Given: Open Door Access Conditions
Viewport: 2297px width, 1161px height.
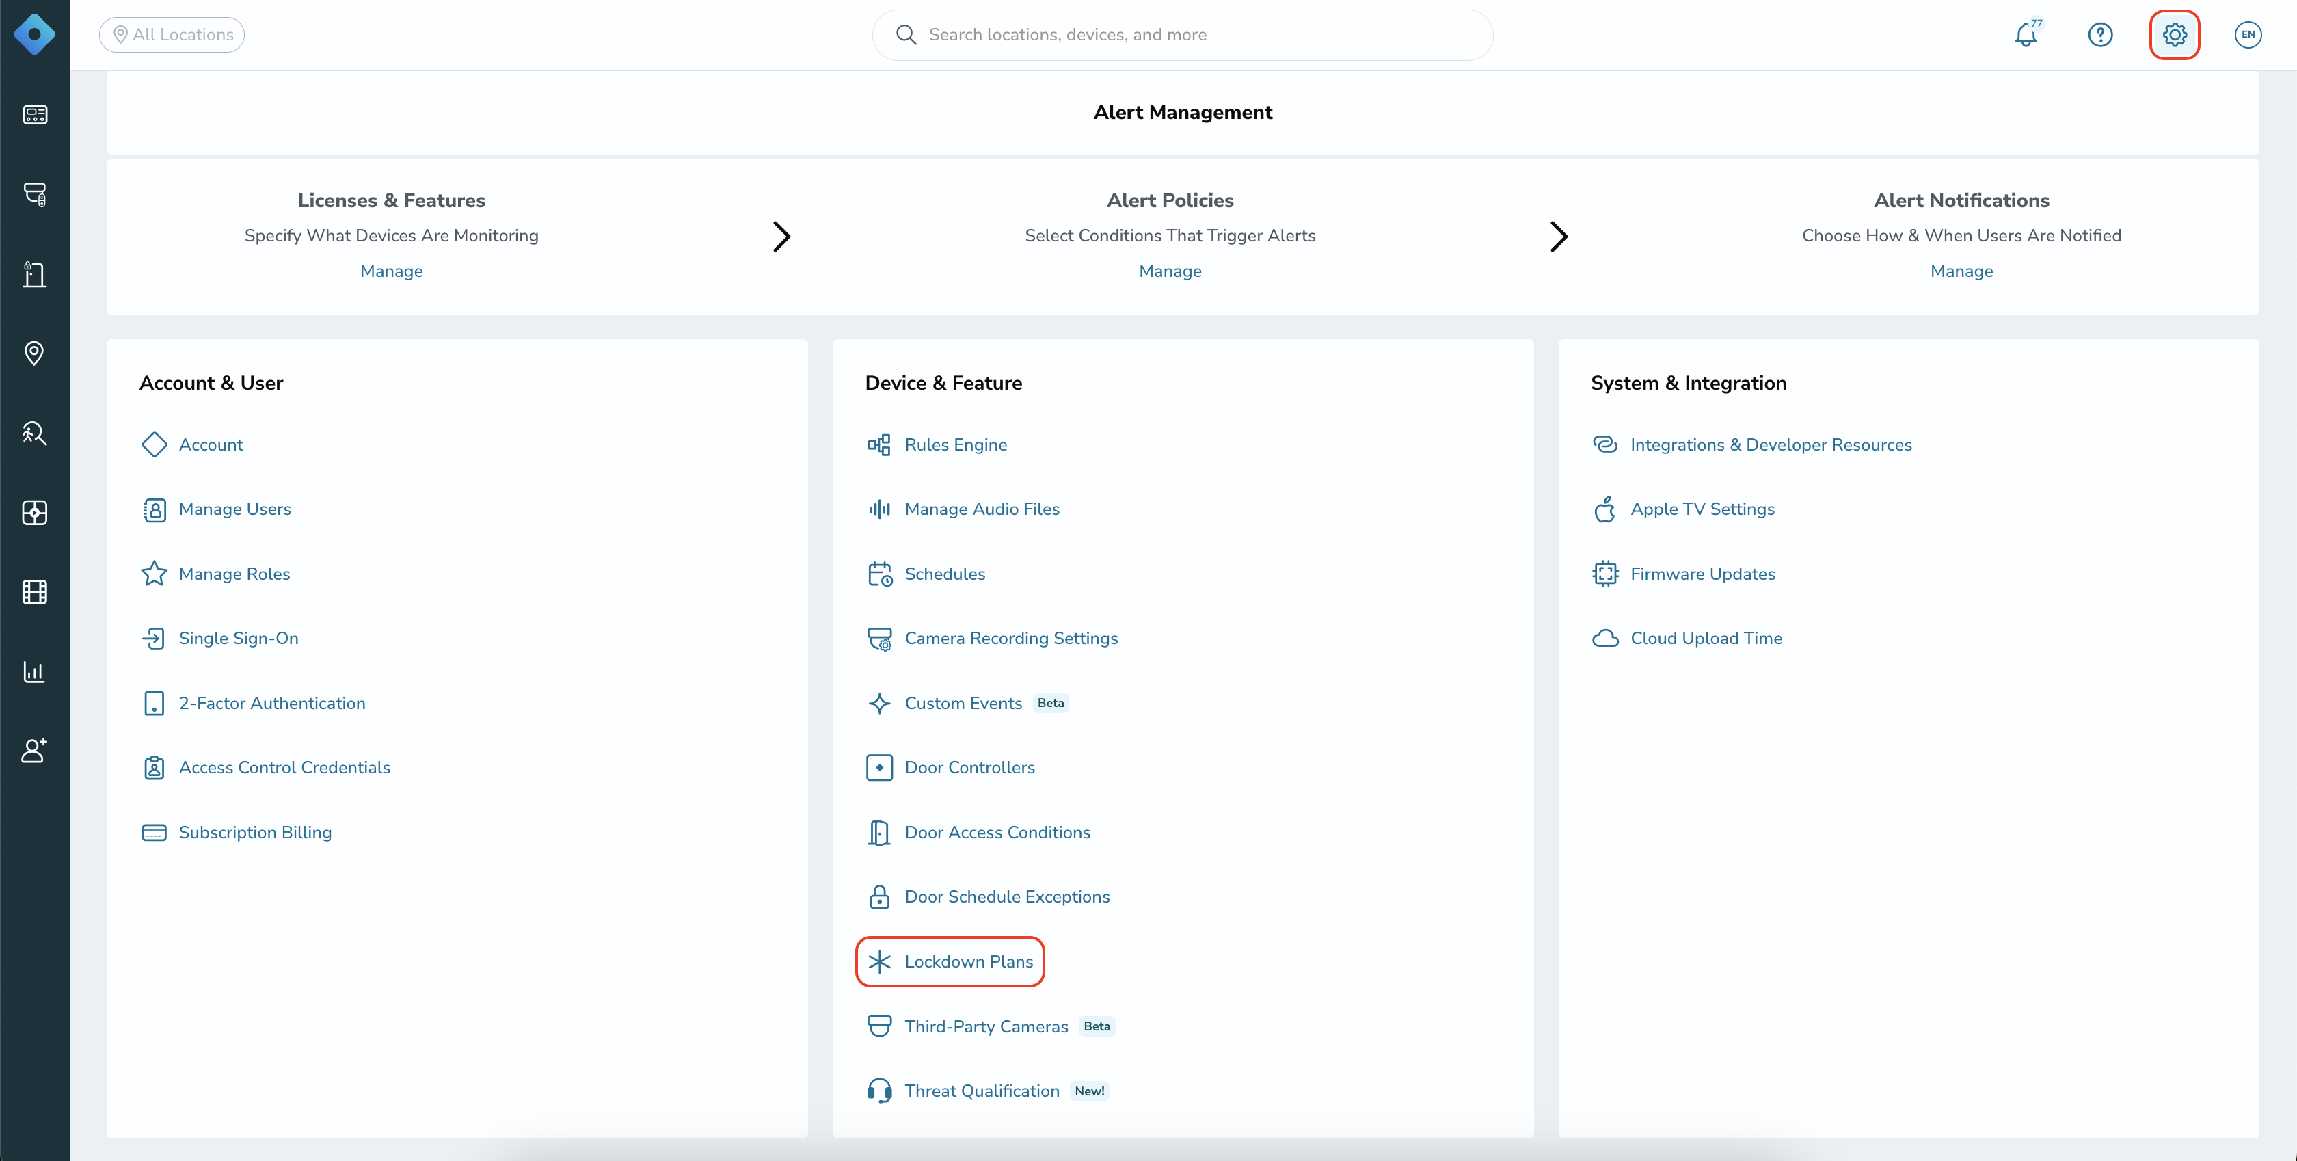Looking at the screenshot, I should (997, 833).
